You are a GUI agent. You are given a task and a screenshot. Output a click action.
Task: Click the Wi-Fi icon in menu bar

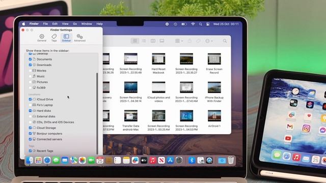pyautogui.click(x=193, y=24)
